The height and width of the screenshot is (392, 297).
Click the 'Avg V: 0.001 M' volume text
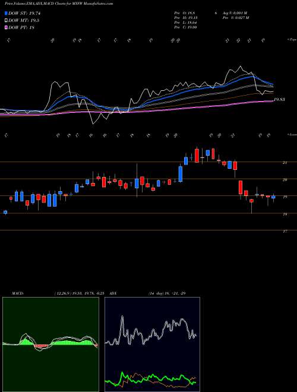(235, 13)
